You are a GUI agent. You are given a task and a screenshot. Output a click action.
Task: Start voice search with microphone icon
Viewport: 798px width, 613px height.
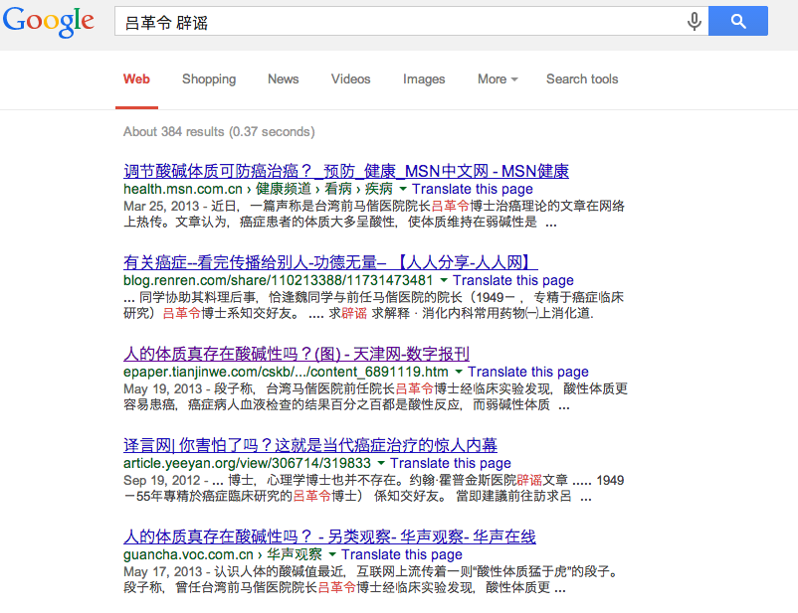coord(695,21)
